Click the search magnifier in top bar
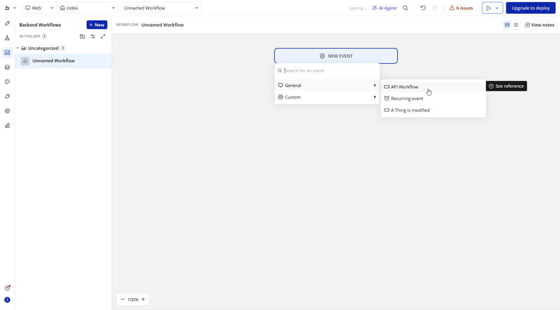560x310 pixels. (405, 8)
